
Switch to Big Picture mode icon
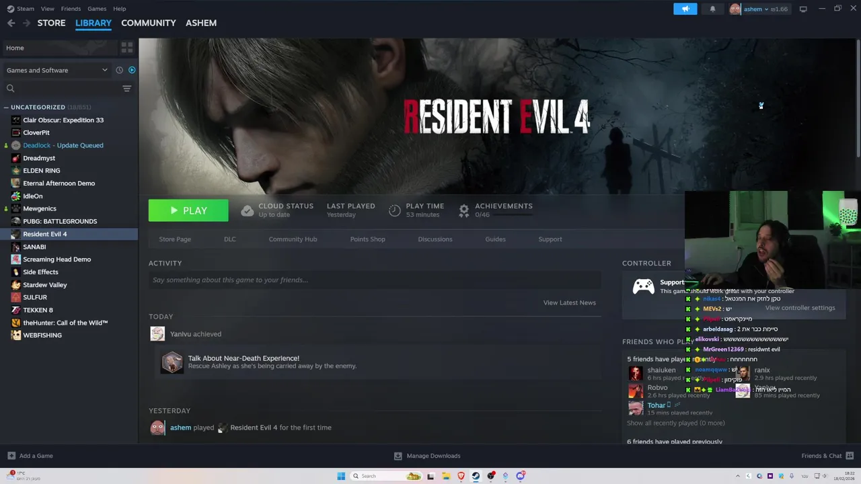tap(803, 9)
